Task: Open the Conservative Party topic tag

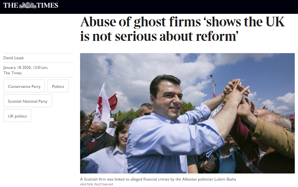Action: [24, 86]
